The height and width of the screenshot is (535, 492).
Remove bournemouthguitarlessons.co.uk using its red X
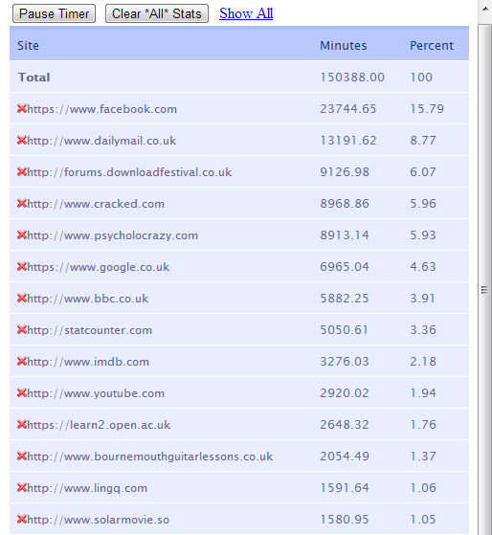click(22, 457)
